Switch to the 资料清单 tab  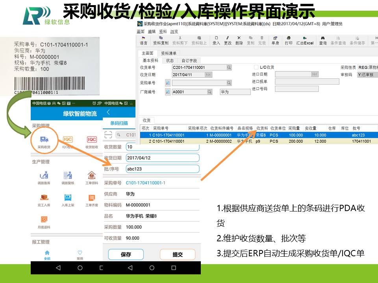coord(169,53)
